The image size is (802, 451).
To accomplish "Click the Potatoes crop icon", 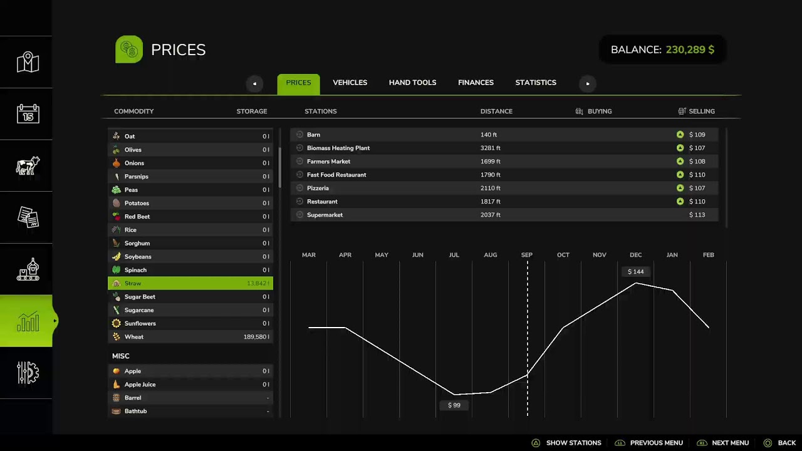I will click(x=116, y=203).
